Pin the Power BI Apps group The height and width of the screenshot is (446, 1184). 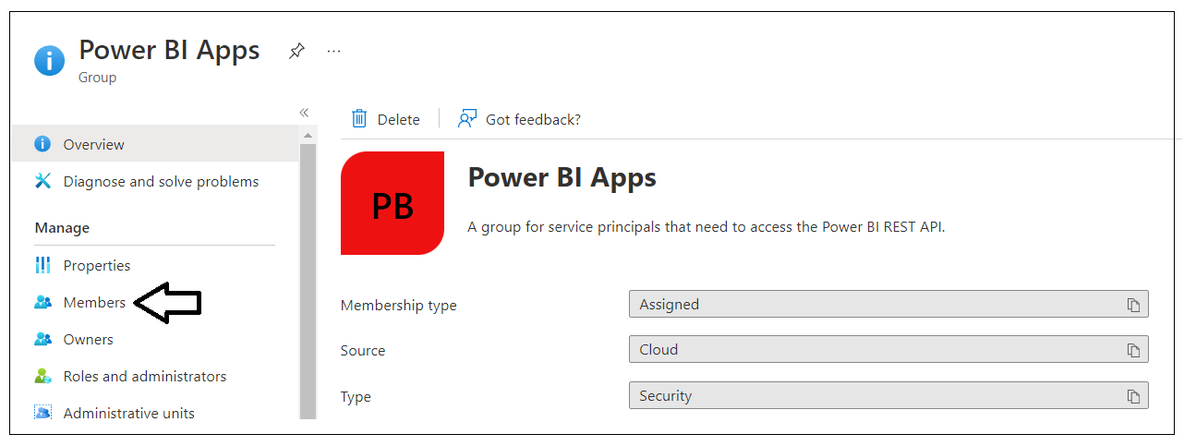pos(296,51)
